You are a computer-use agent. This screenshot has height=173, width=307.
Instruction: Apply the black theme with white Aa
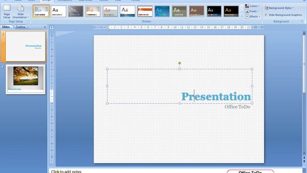coord(214,12)
